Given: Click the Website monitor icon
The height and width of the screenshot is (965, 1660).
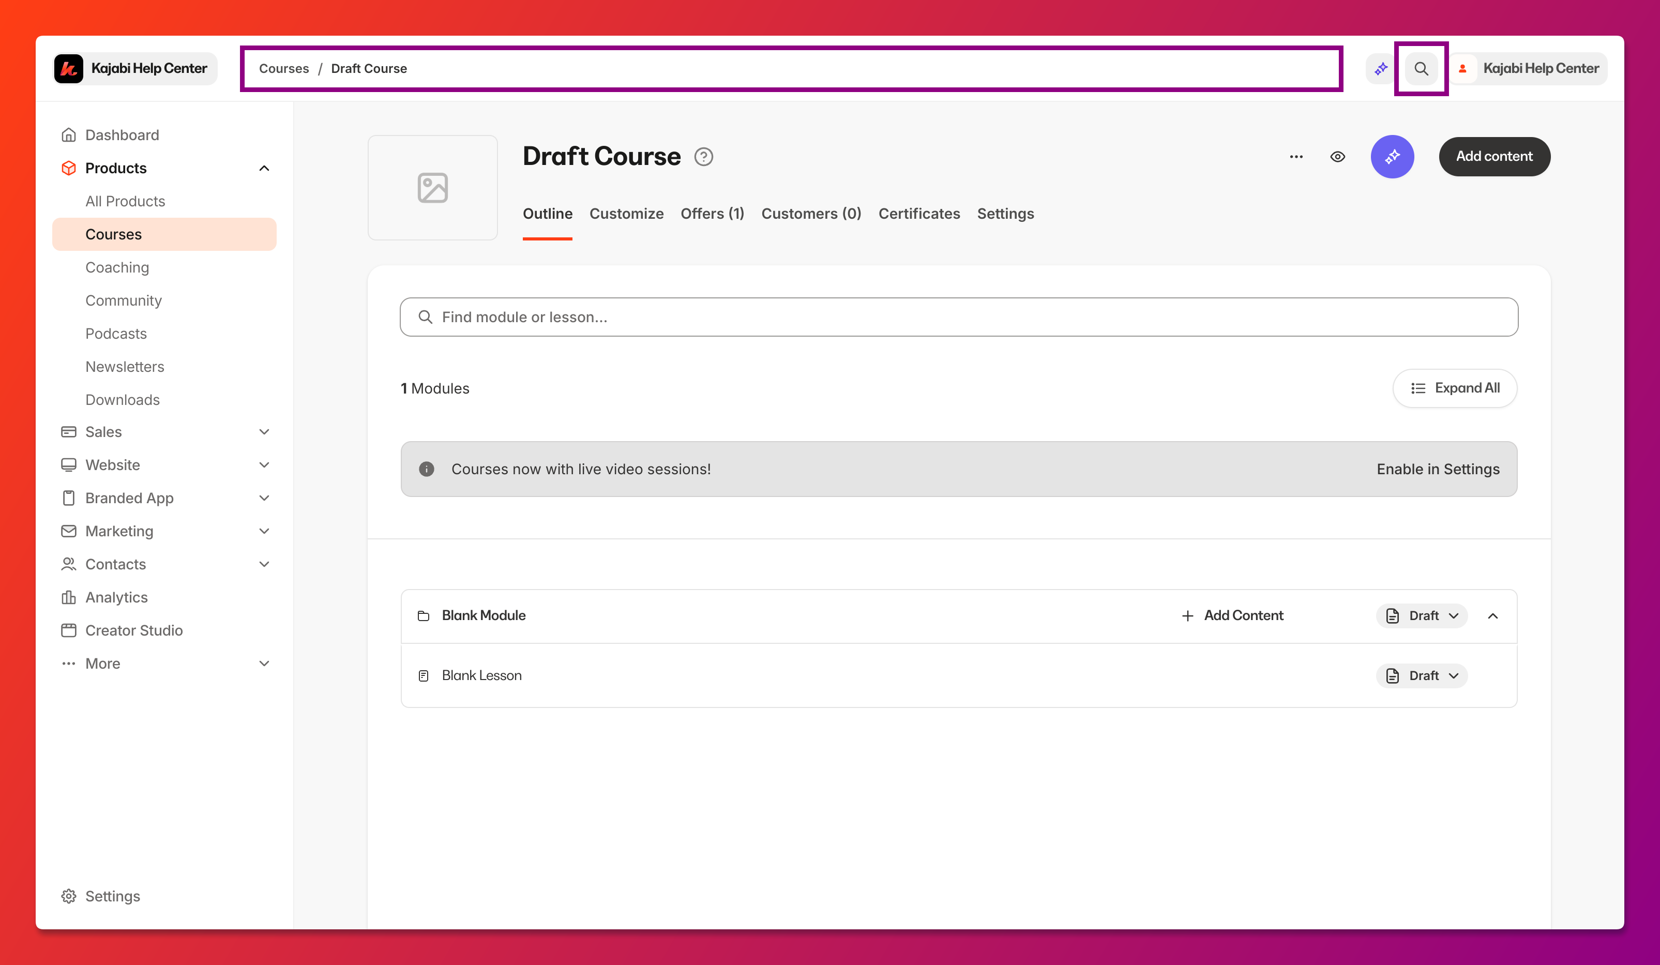Looking at the screenshot, I should [68, 465].
